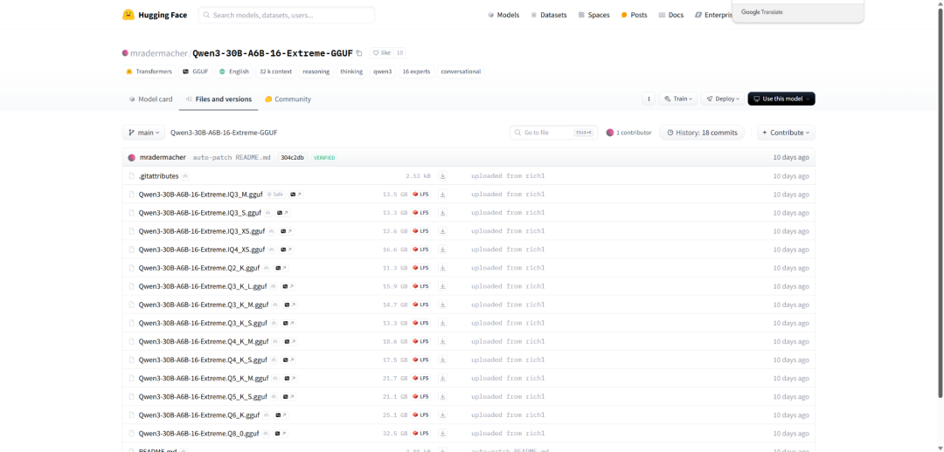Image resolution: width=944 pixels, height=452 pixels.
Task: Download the .gitattributes file
Action: (x=442, y=176)
